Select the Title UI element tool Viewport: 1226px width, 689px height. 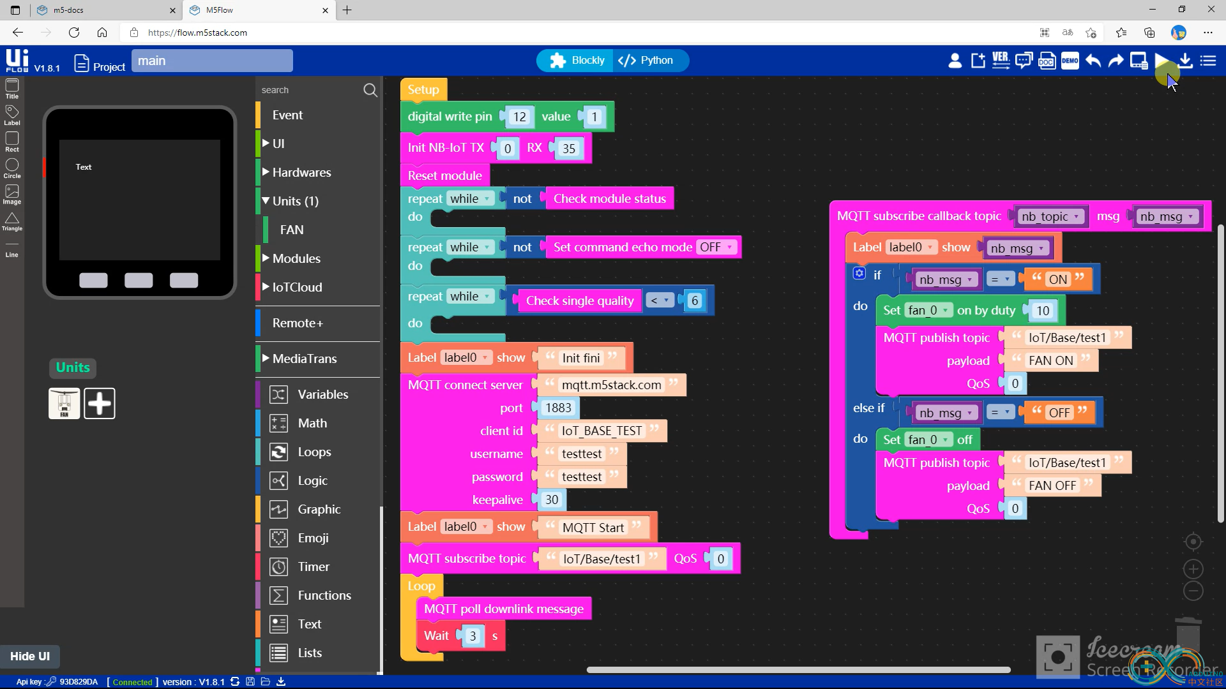(x=12, y=89)
